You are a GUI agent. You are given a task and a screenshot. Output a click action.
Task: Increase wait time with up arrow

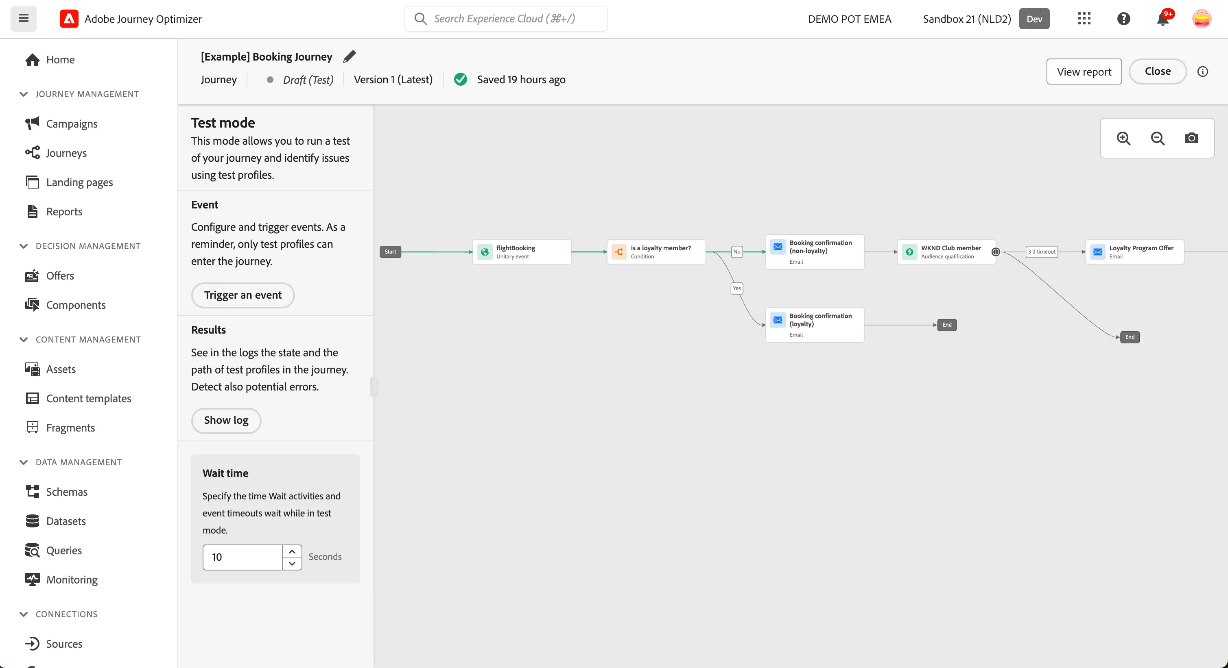coord(292,551)
